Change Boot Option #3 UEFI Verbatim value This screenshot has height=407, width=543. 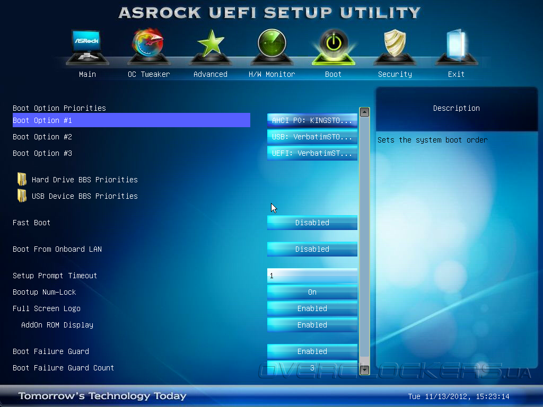coord(312,153)
